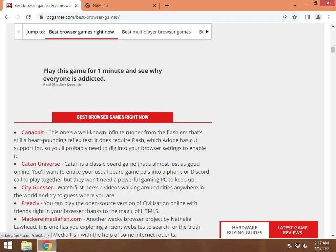
Task: Open the tab search dropdown chevron
Action: coord(295,6)
